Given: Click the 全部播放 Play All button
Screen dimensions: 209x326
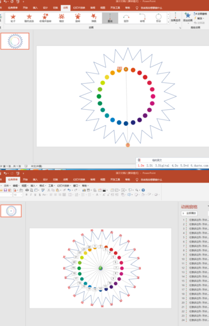Looking at the screenshot, I should coord(189,213).
